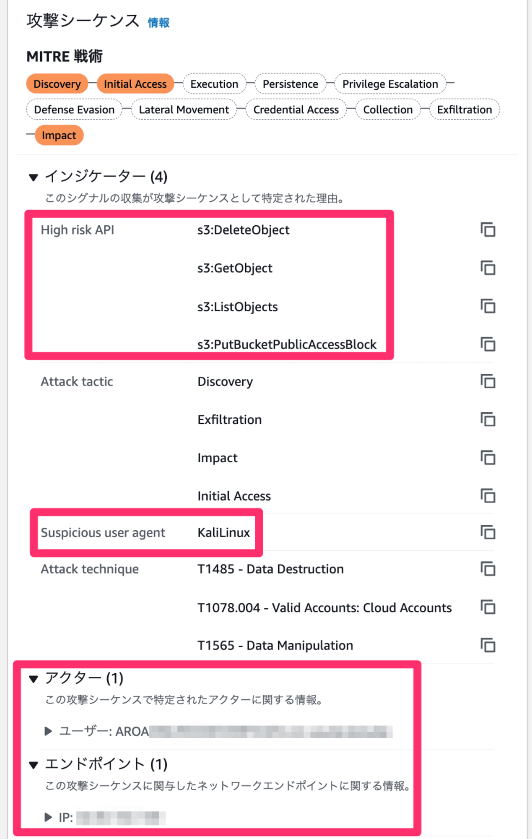Viewport: 532px width, 839px height.
Task: Copy the T1565 Data Manipulation technique
Action: point(488,645)
